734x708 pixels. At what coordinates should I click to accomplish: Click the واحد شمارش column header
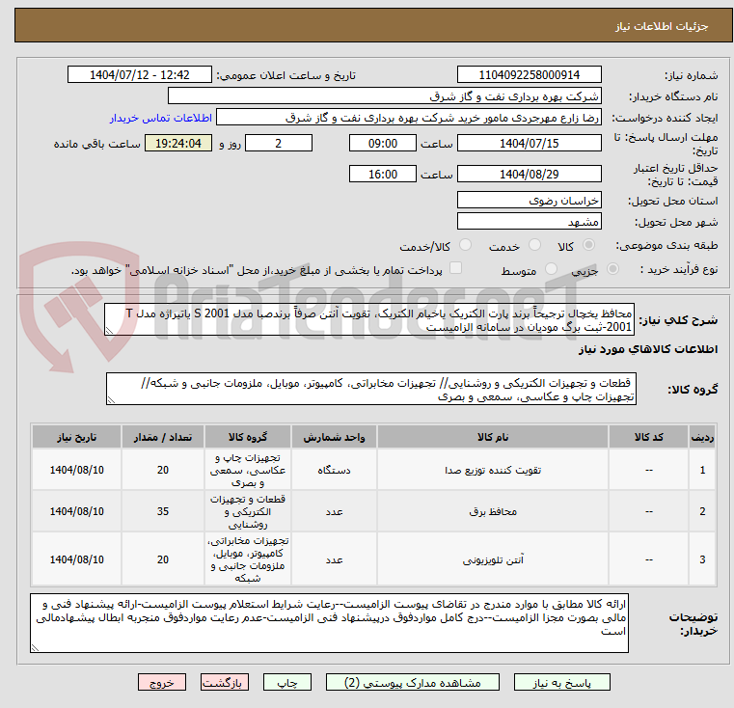pos(334,437)
